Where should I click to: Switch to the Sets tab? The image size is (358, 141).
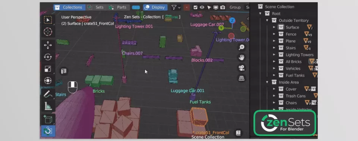coord(96,7)
